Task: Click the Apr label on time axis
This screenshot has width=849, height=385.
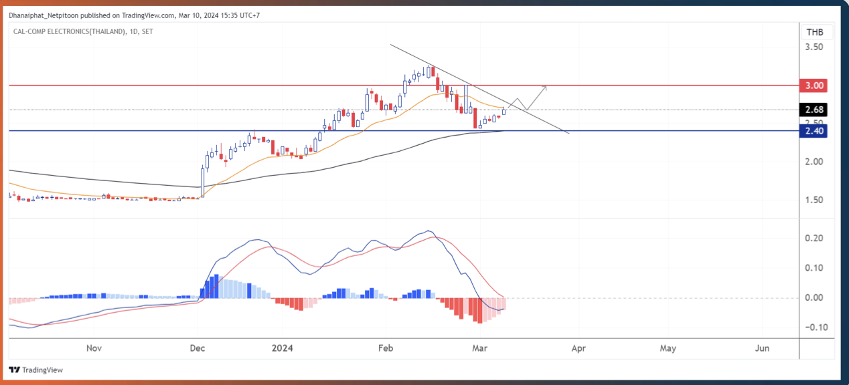Action: (x=578, y=348)
